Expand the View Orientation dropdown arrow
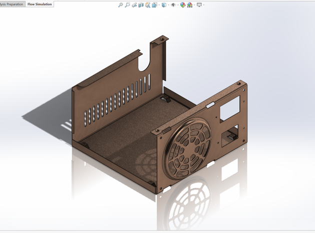This screenshot has height=233, width=315. [159, 5]
